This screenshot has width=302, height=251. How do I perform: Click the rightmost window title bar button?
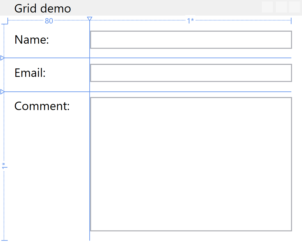pyautogui.click(x=294, y=7)
